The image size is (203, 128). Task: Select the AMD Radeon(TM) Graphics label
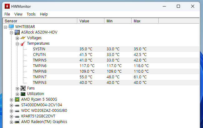44,122
